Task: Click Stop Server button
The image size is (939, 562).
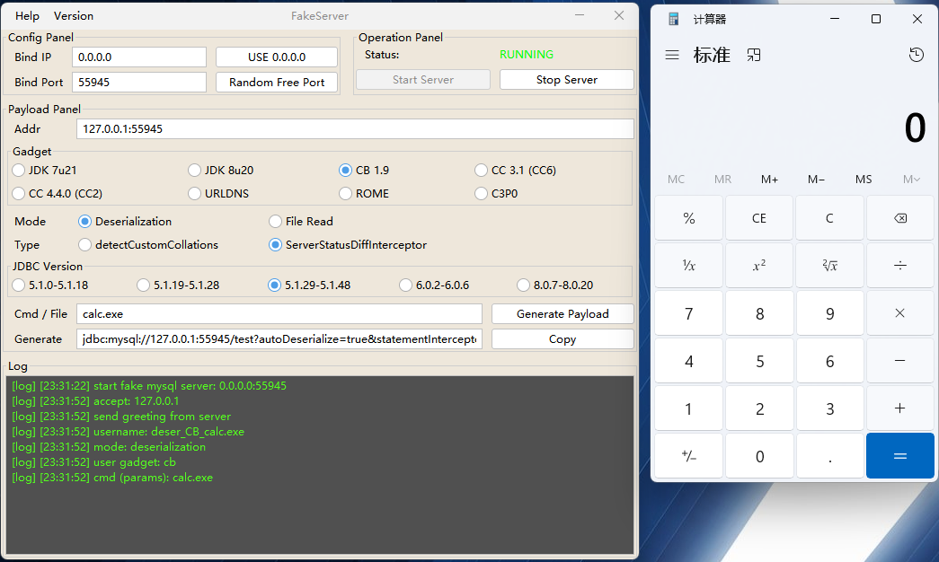Action: pyautogui.click(x=566, y=80)
